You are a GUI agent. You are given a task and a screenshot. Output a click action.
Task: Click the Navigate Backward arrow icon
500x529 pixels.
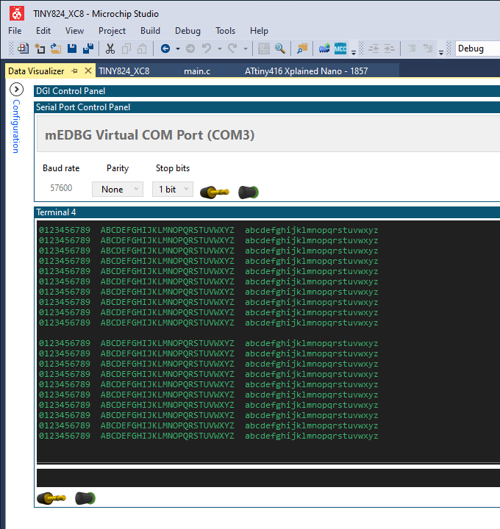tap(165, 48)
